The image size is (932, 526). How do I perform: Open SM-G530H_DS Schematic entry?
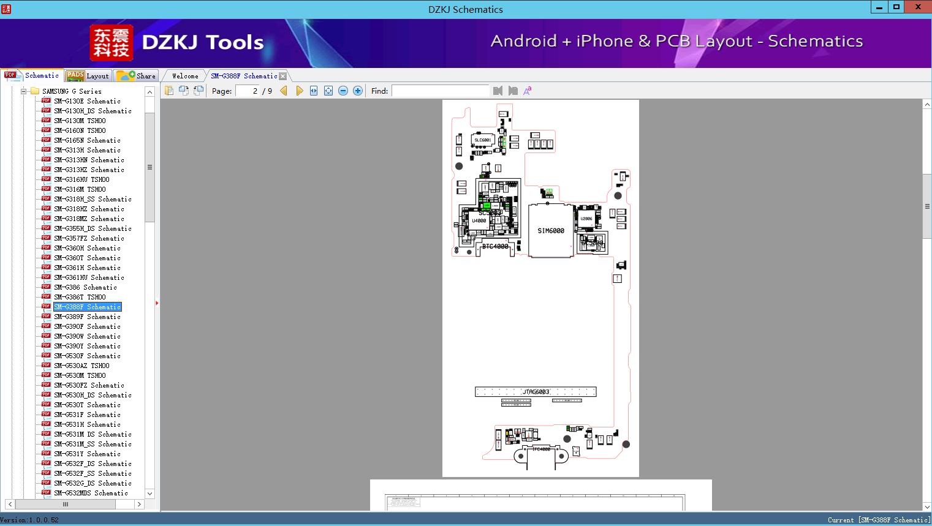(93, 395)
